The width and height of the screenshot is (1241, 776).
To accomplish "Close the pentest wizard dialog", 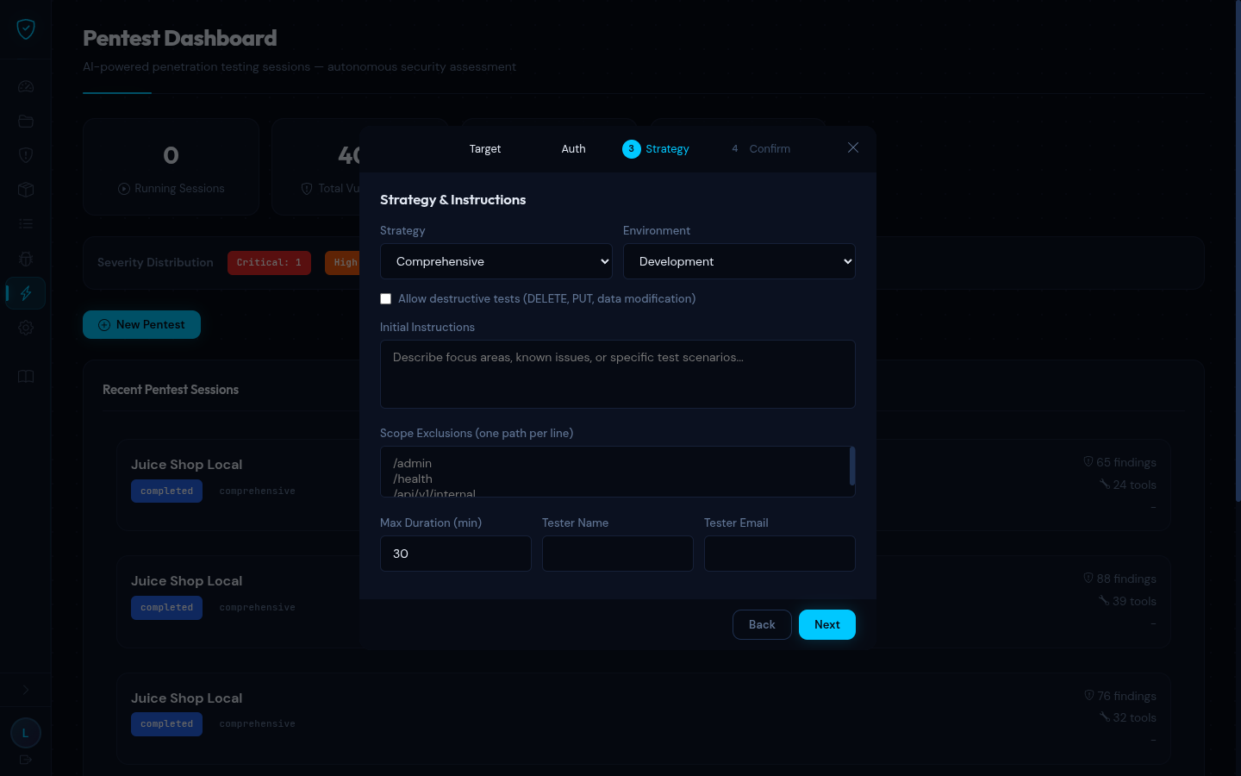I will click(853, 148).
